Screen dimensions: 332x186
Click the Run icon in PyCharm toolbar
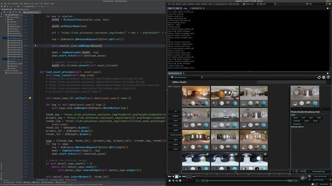tap(39, 6)
